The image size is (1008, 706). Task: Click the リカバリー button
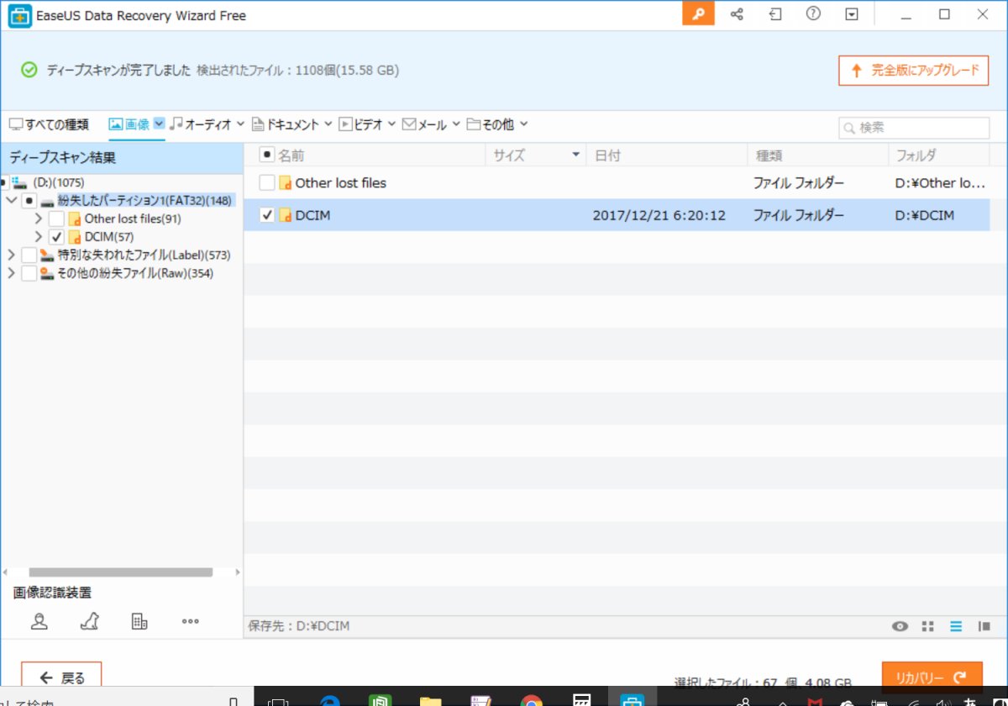click(932, 677)
